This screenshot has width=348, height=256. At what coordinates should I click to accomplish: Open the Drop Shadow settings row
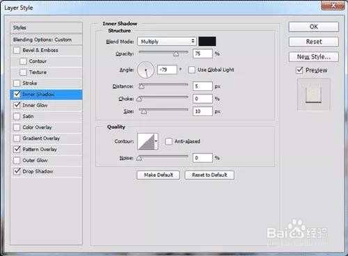point(46,171)
